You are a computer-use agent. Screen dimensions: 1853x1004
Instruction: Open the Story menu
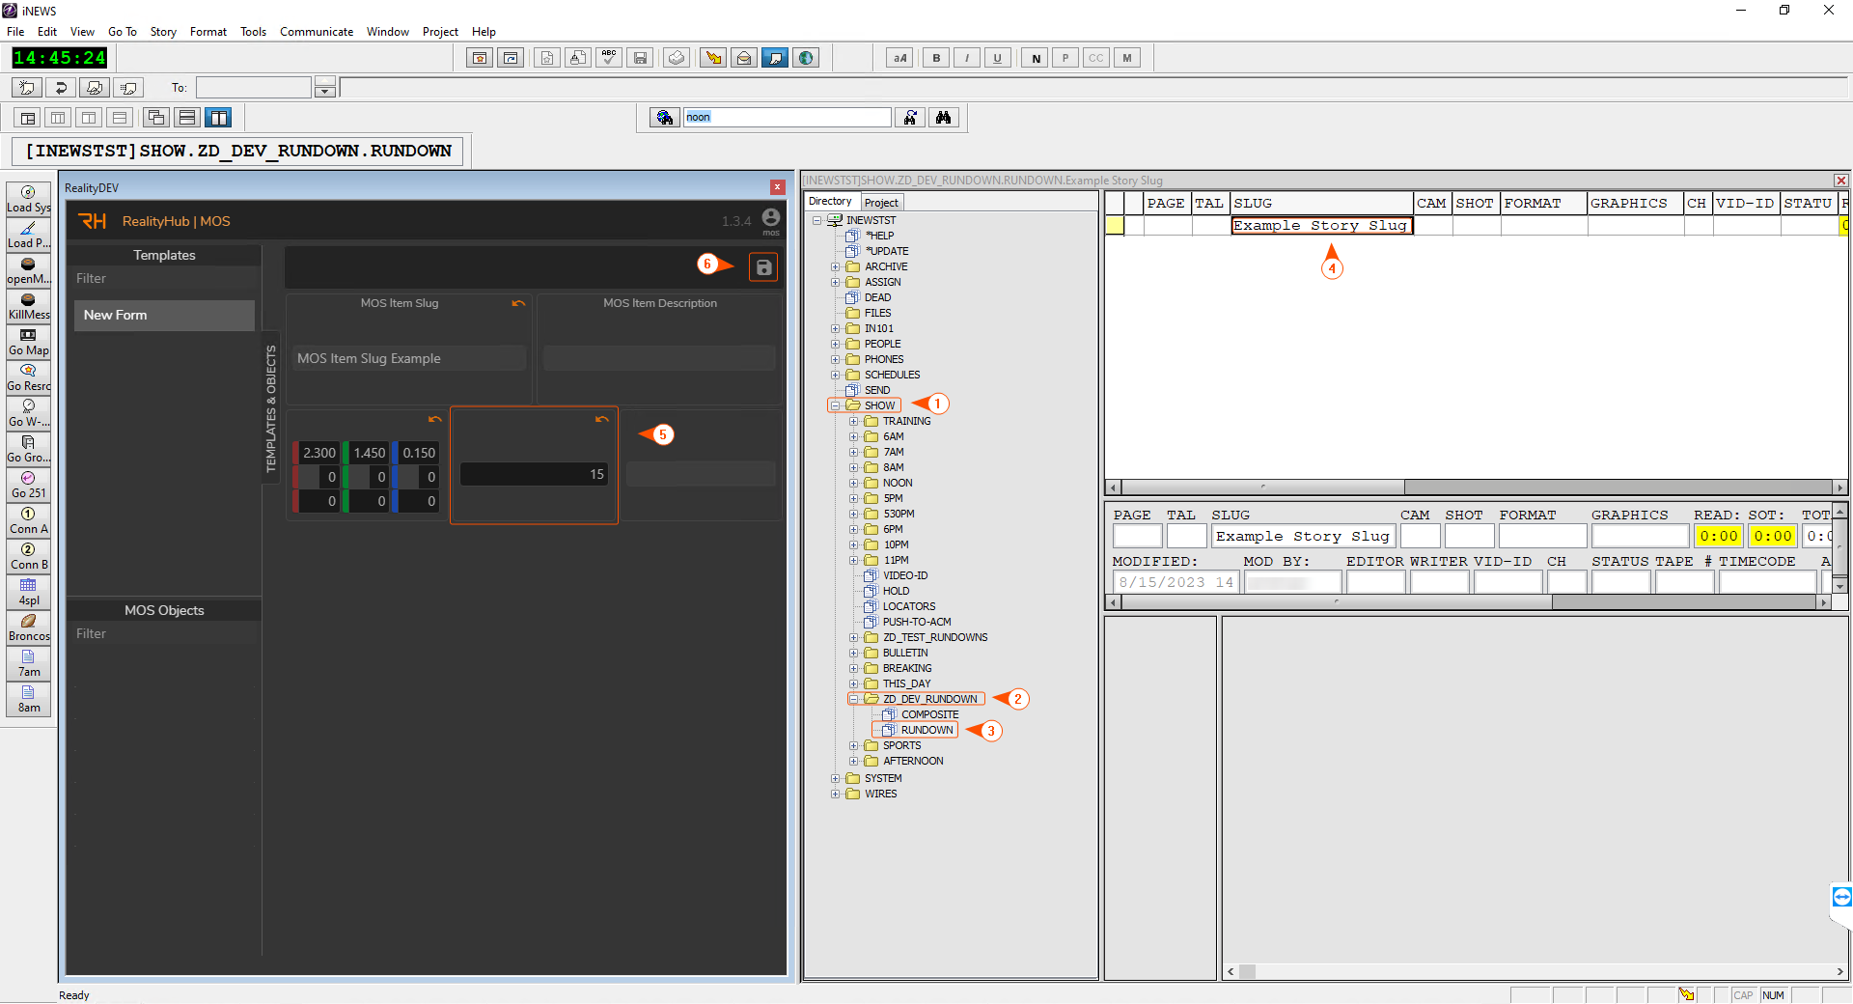163,32
